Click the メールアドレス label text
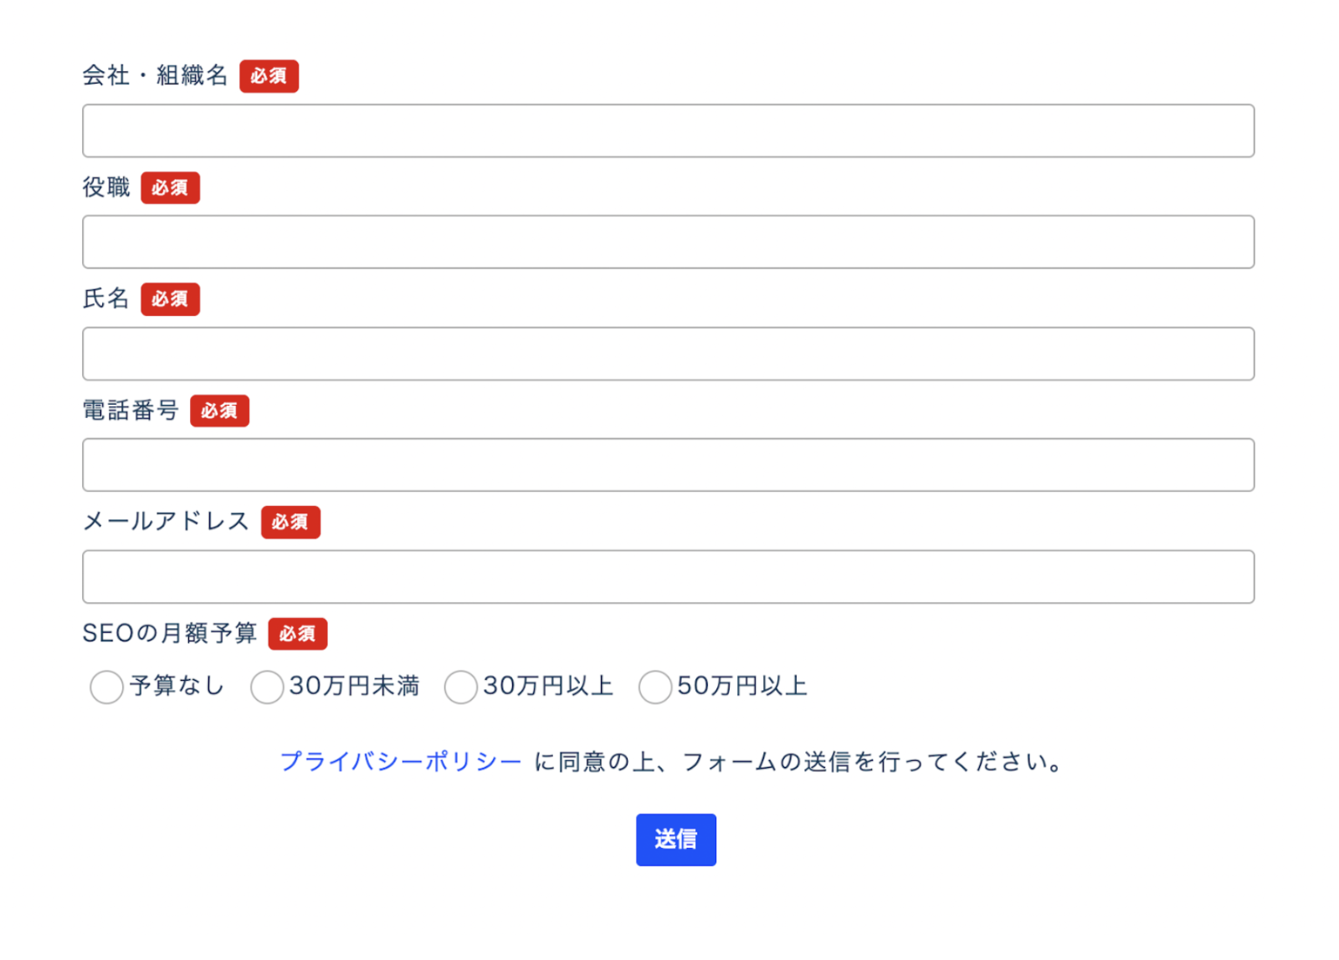 (x=166, y=522)
